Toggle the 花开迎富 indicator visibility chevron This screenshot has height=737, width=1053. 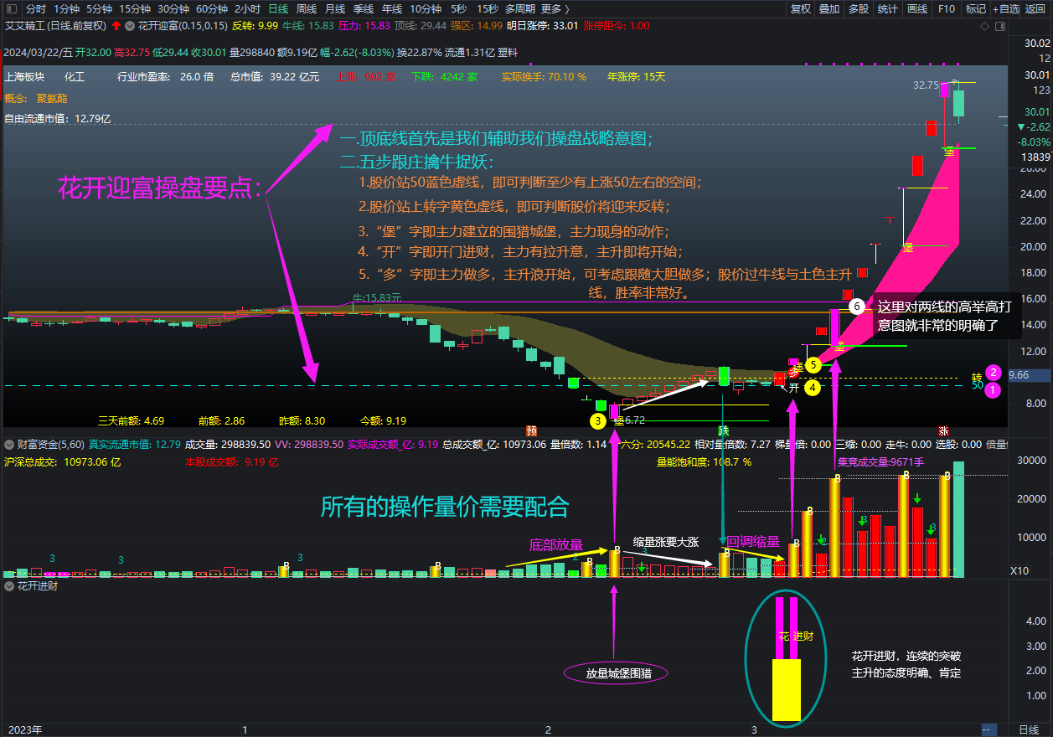coord(130,26)
